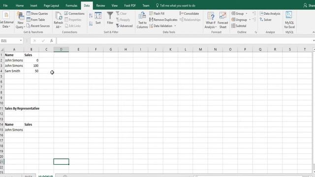Apply Flash Fill

(x=157, y=13)
